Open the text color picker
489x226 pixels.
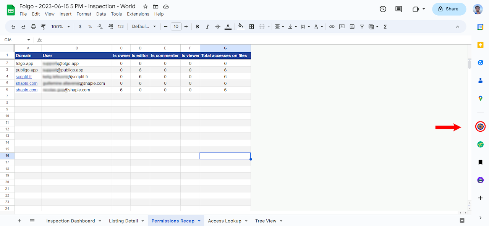pos(228,27)
